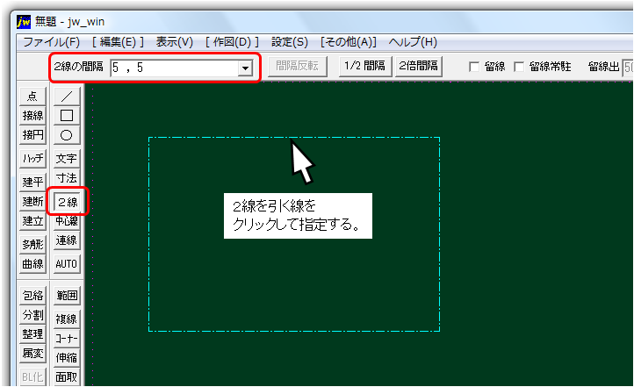
Task: Activate the 2線 double-line tool
Action: (x=67, y=202)
